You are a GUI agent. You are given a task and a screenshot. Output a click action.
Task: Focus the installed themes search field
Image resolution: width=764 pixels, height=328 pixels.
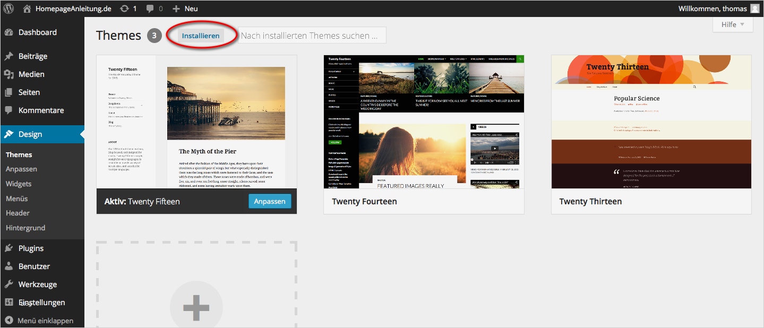[x=312, y=36]
